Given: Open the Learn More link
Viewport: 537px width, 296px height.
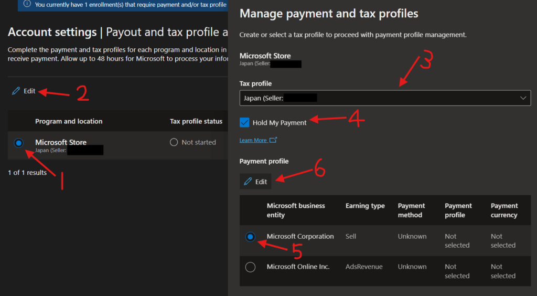Looking at the screenshot, I should coord(253,140).
